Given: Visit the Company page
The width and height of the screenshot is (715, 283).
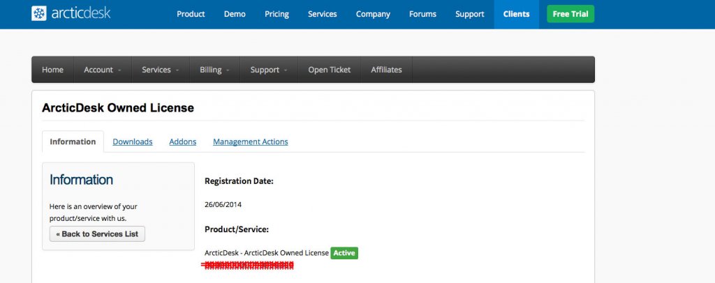Looking at the screenshot, I should (x=373, y=14).
